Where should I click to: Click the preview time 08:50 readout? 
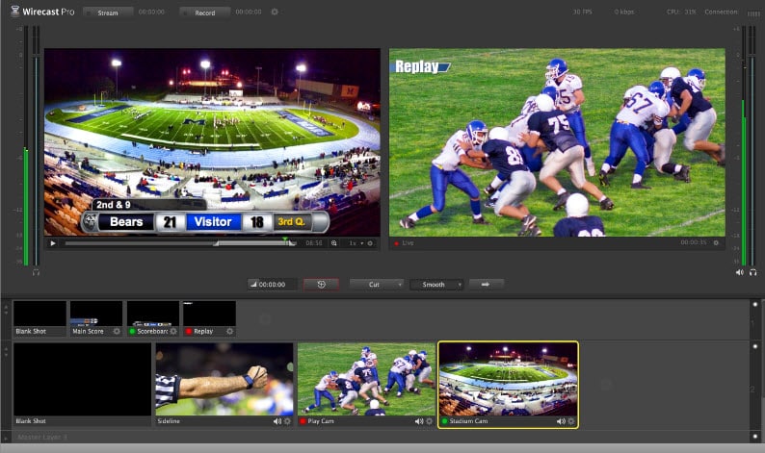[314, 243]
